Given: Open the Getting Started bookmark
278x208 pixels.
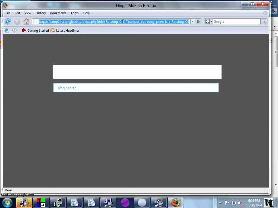Looking at the screenshot, I should tap(35, 31).
